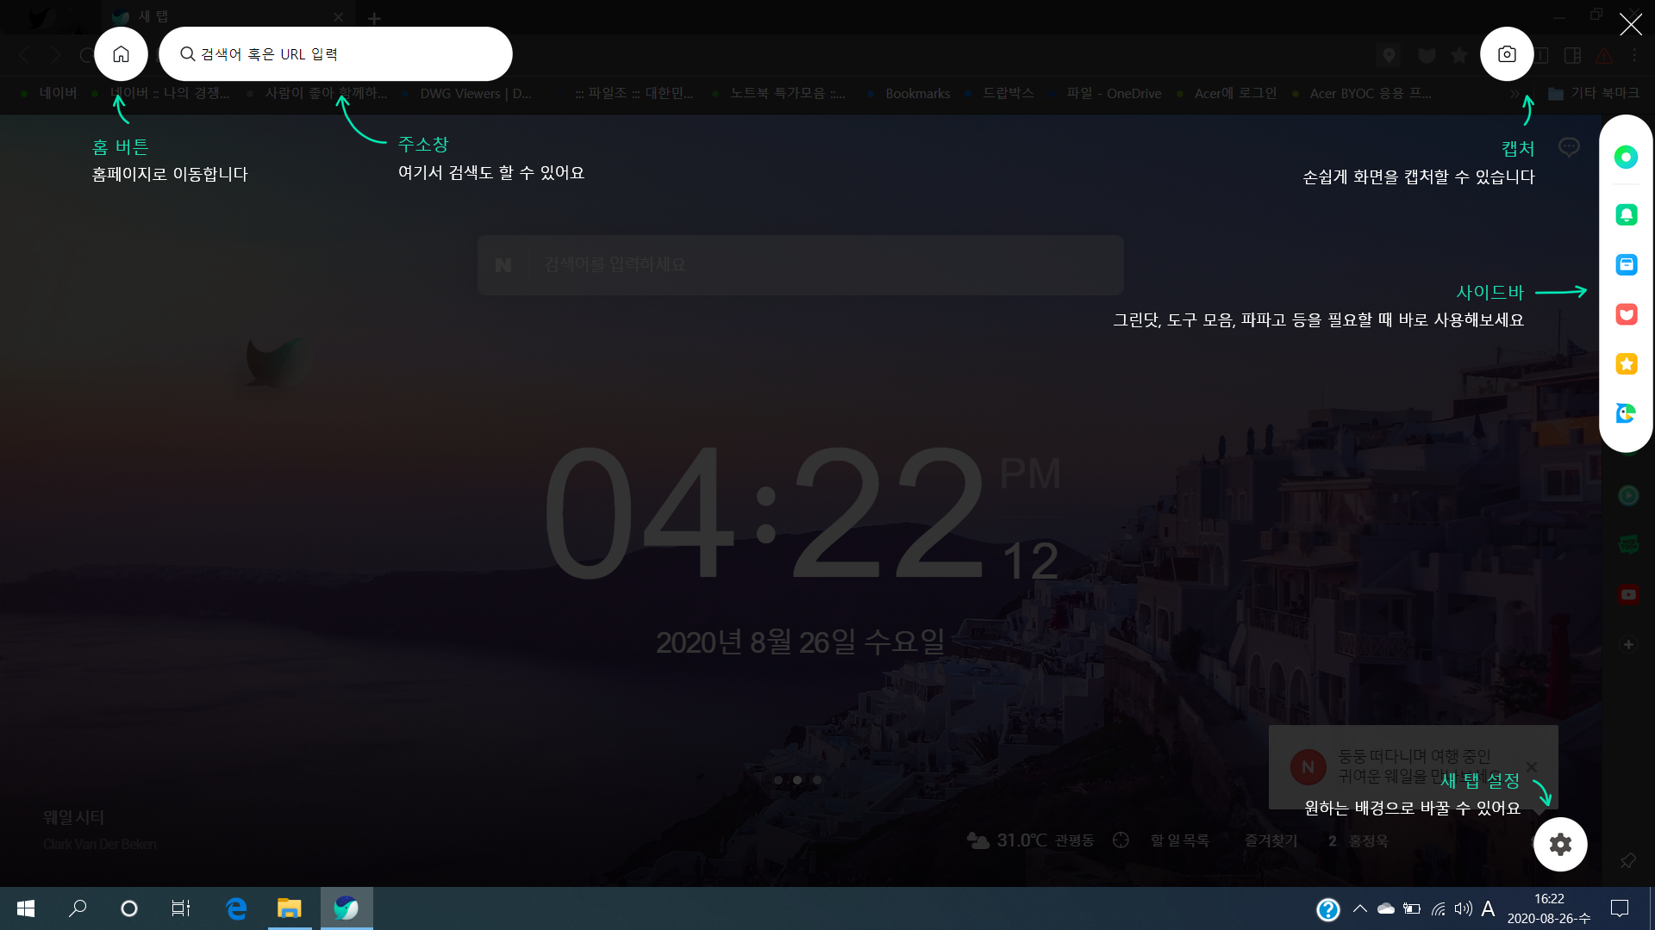Click the 검색어 혹은 URL 입력 address bar
The height and width of the screenshot is (930, 1655).
(x=335, y=54)
